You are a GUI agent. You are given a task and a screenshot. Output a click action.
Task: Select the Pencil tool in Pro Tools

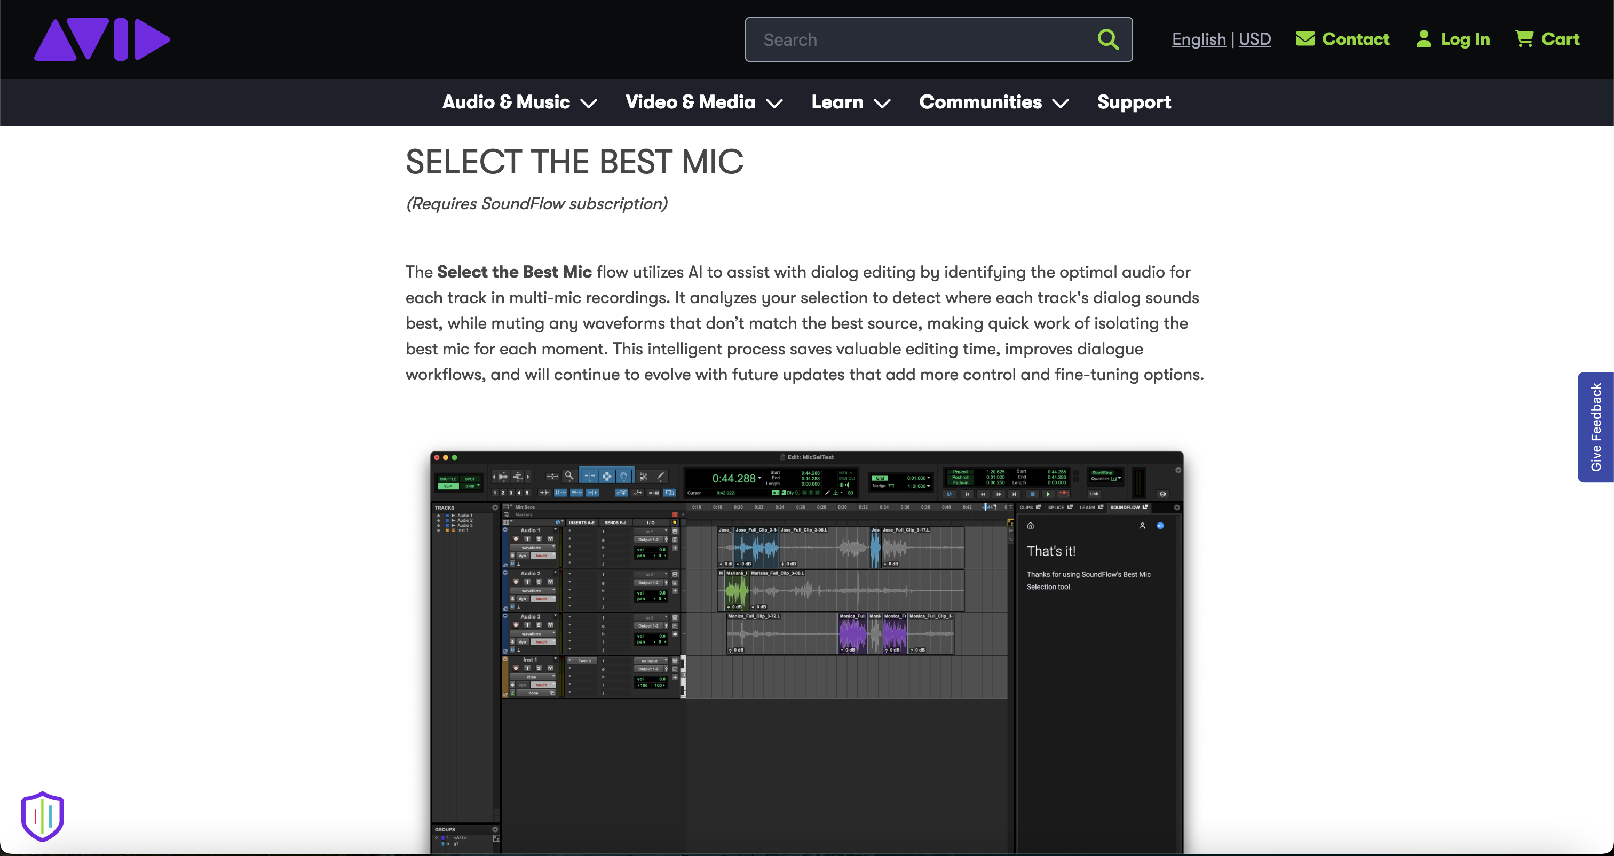pyautogui.click(x=660, y=476)
